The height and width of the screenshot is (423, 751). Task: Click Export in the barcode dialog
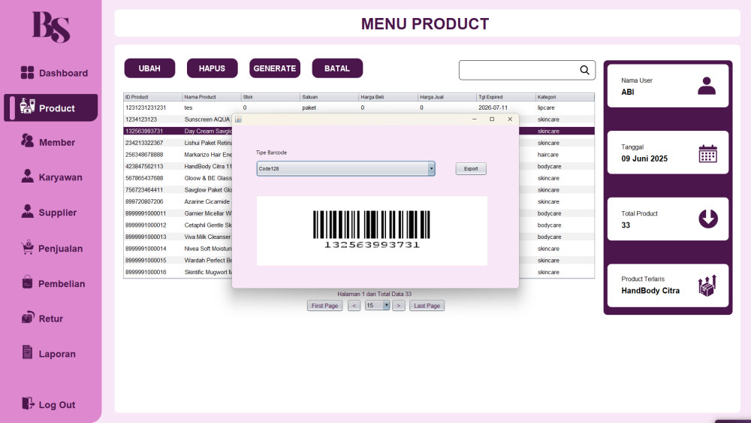point(471,168)
